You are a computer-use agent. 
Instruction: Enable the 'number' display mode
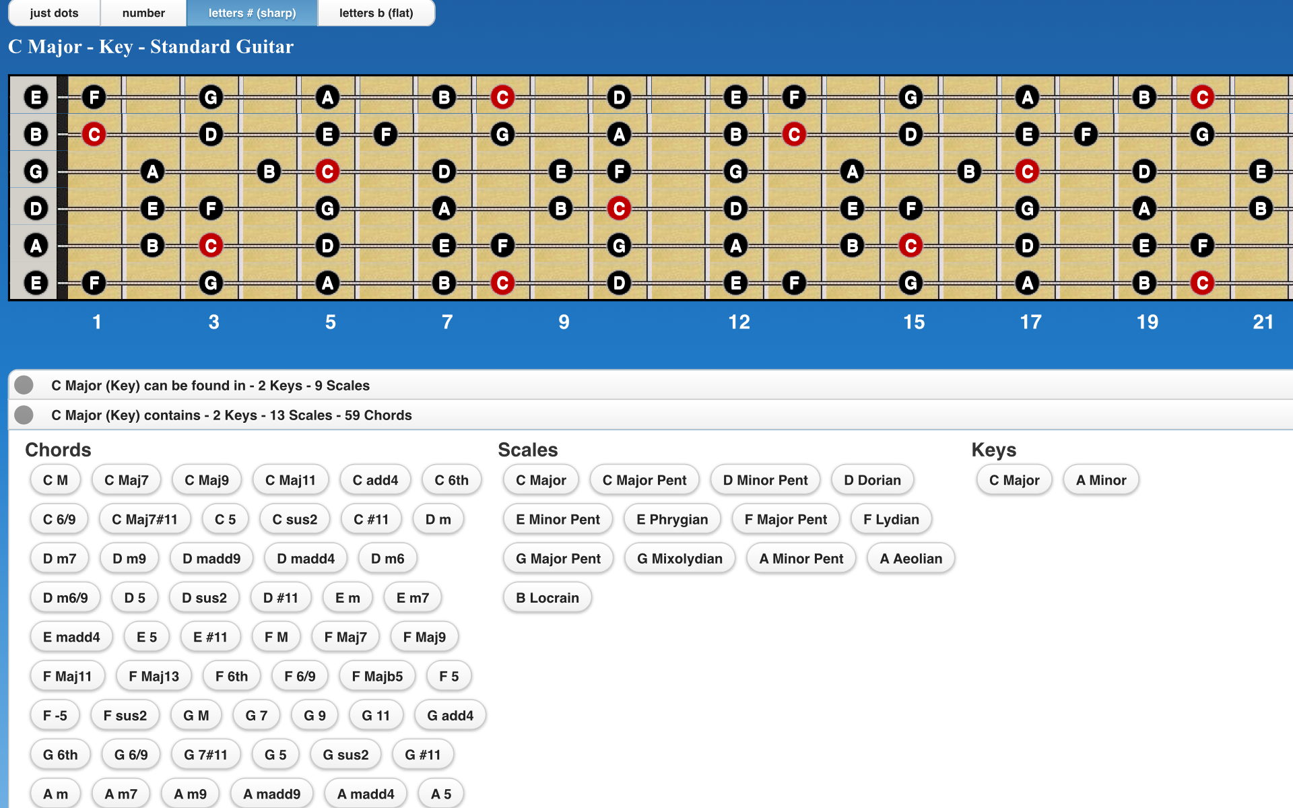(x=143, y=13)
